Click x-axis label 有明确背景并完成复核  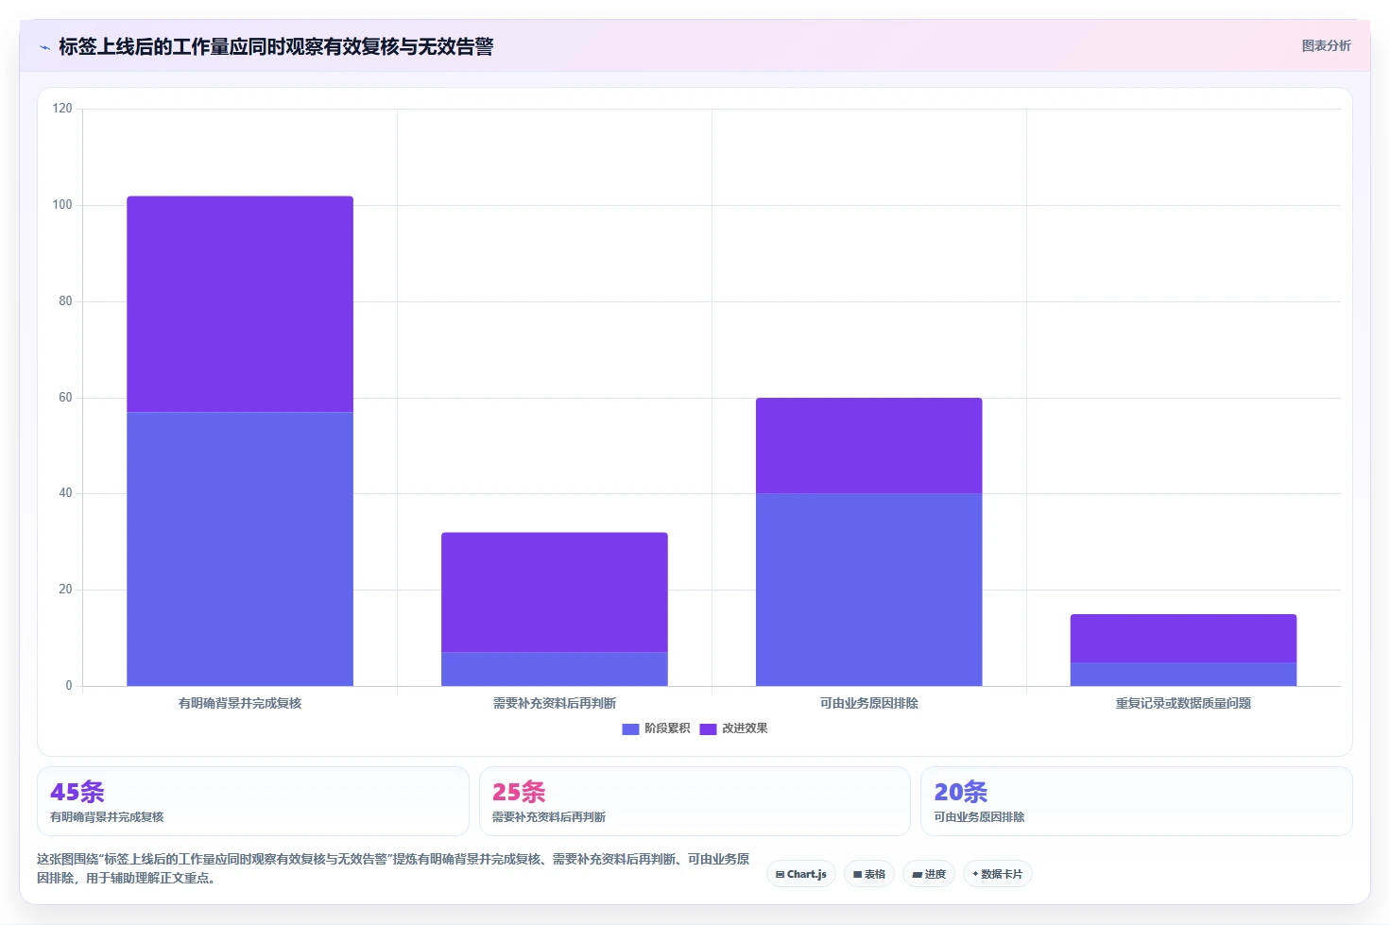pyautogui.click(x=240, y=703)
